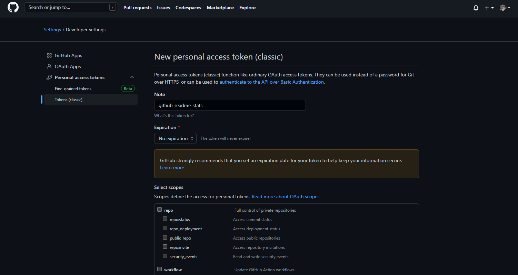The width and height of the screenshot is (518, 275).
Task: Focus the Search or jump to field
Action: tap(71, 7)
